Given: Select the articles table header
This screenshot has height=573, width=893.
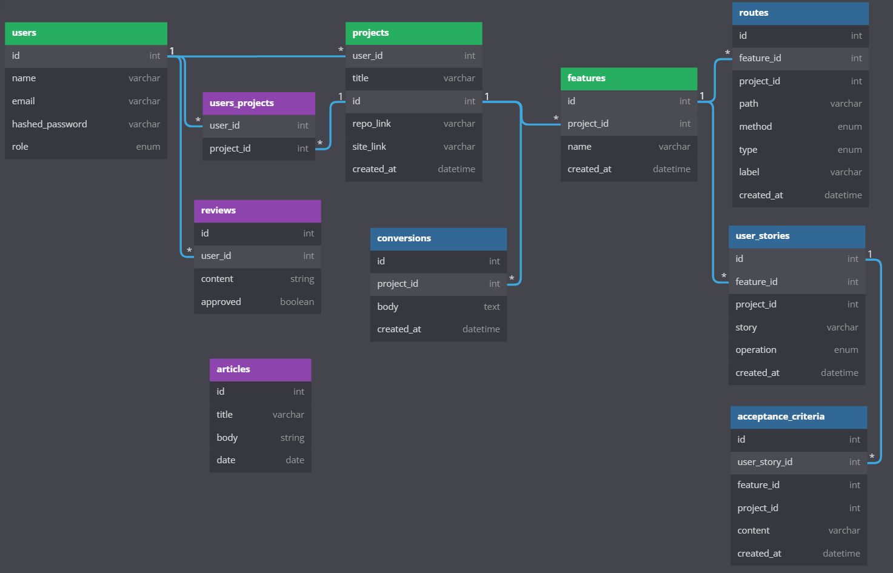Looking at the screenshot, I should 259,369.
